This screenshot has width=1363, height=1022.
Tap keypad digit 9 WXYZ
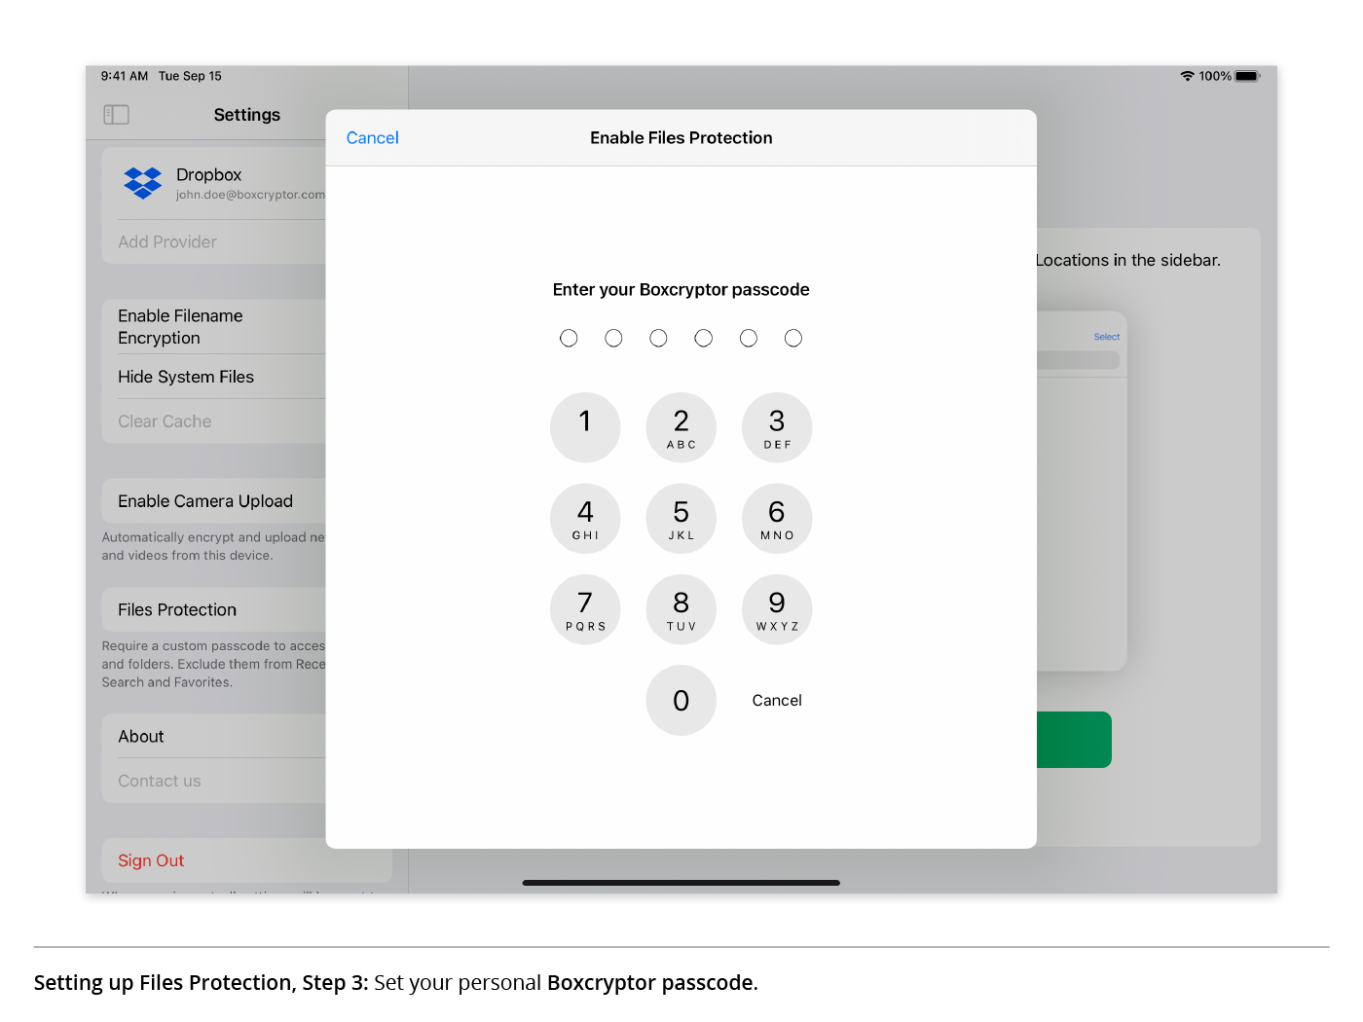pos(777,609)
